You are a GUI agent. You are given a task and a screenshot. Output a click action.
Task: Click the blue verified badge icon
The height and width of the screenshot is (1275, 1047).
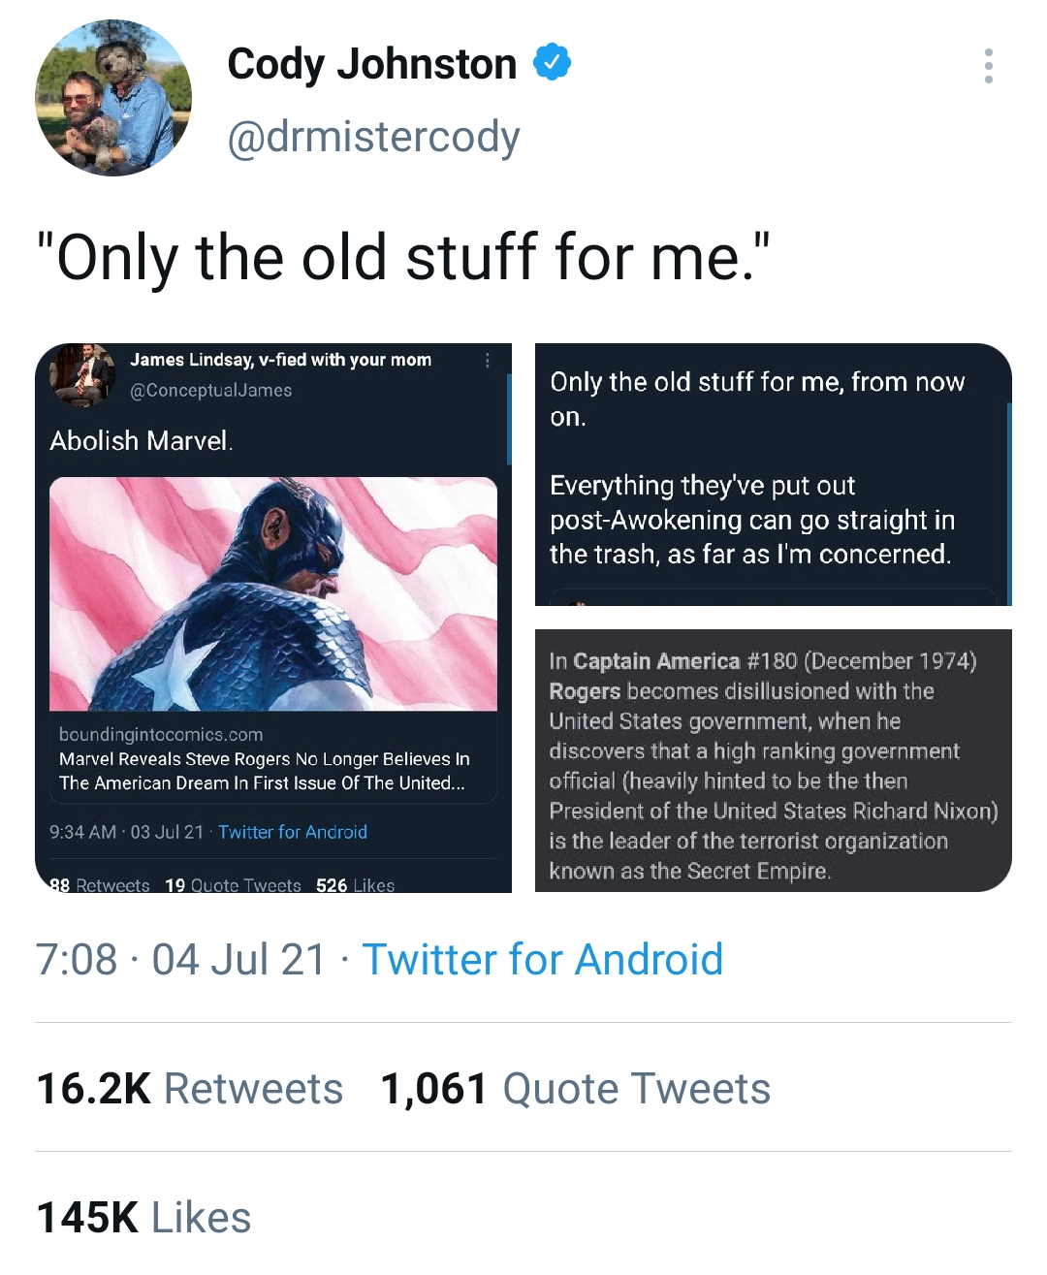coord(552,63)
